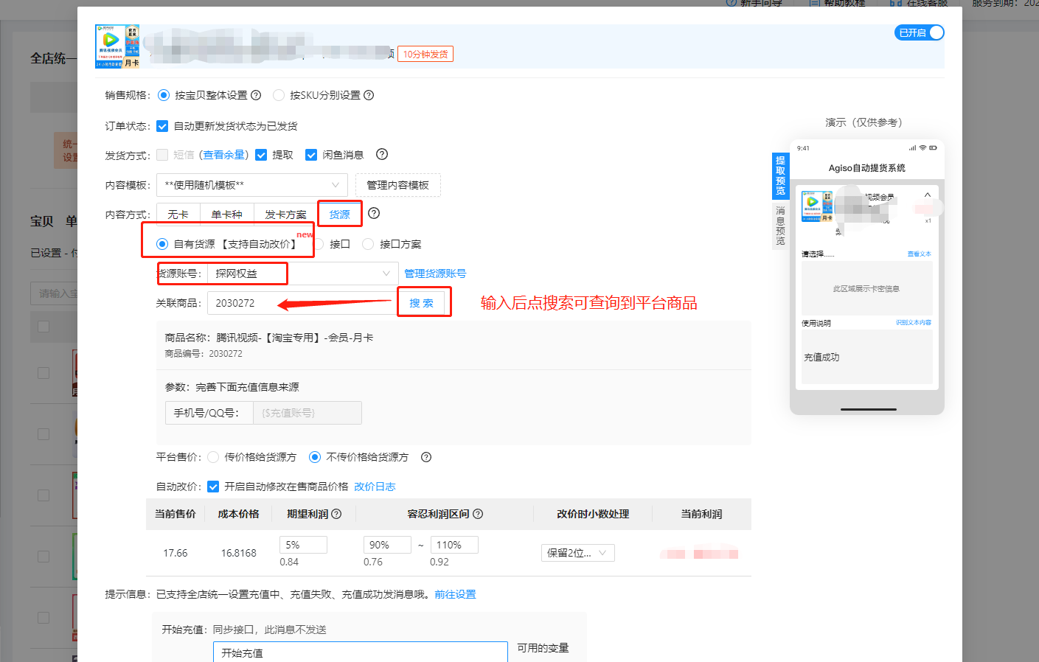Click 识别文本内容 link in phone preview
1039x662 pixels.
click(x=914, y=322)
